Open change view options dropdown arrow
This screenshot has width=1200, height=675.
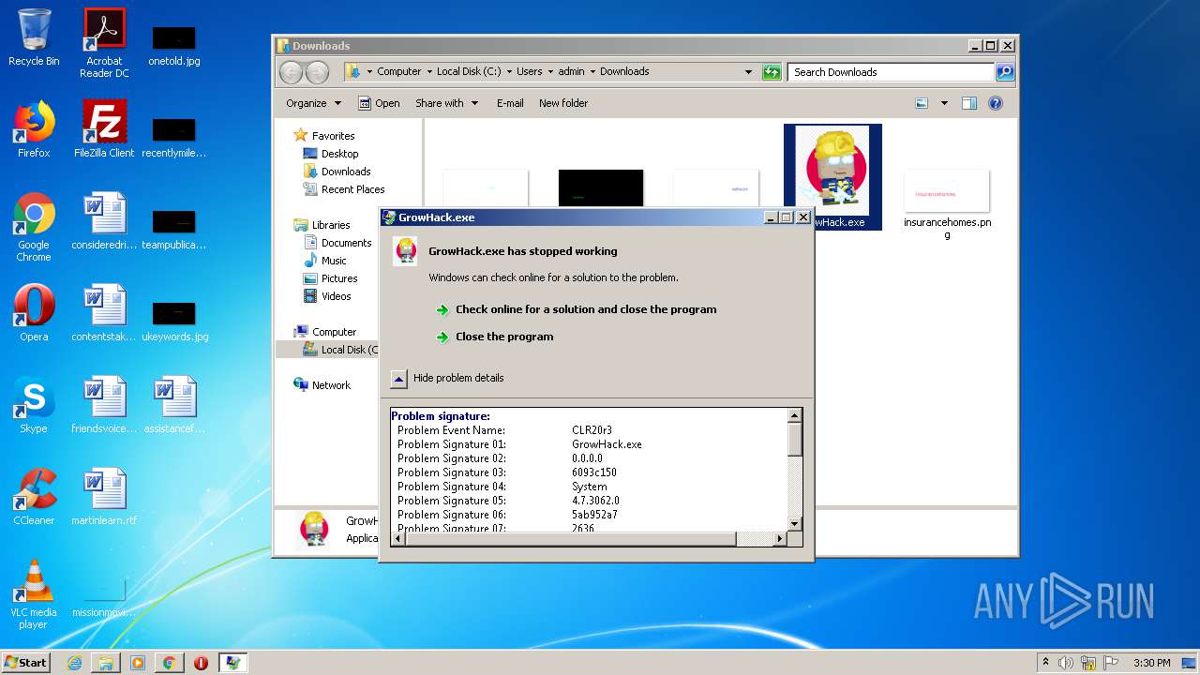944,103
